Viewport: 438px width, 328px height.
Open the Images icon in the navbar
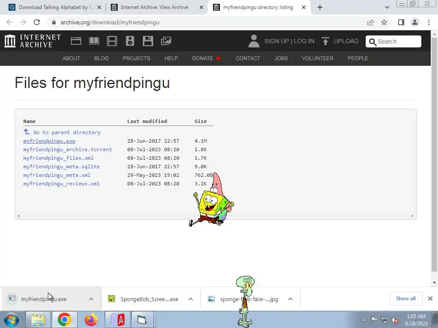point(166,41)
